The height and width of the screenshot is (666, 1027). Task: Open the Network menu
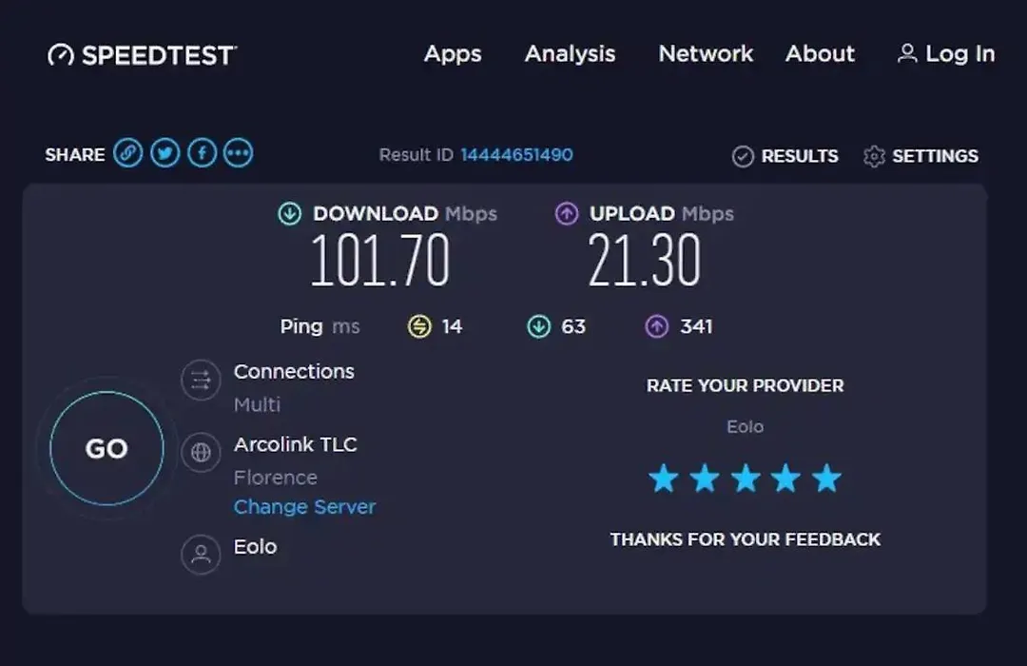706,53
